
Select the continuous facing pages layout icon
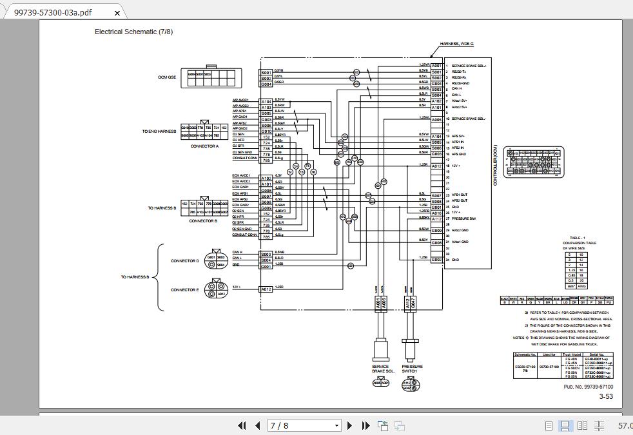click(x=598, y=425)
